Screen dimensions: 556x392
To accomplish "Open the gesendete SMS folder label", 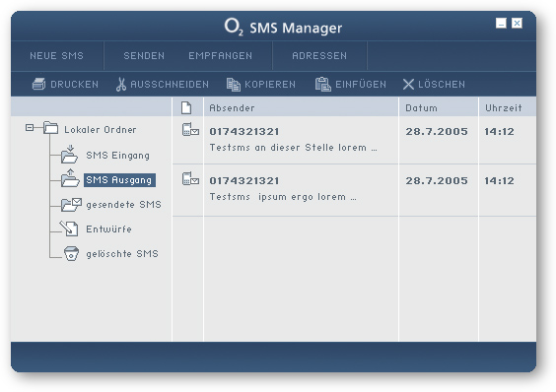I will click(124, 205).
